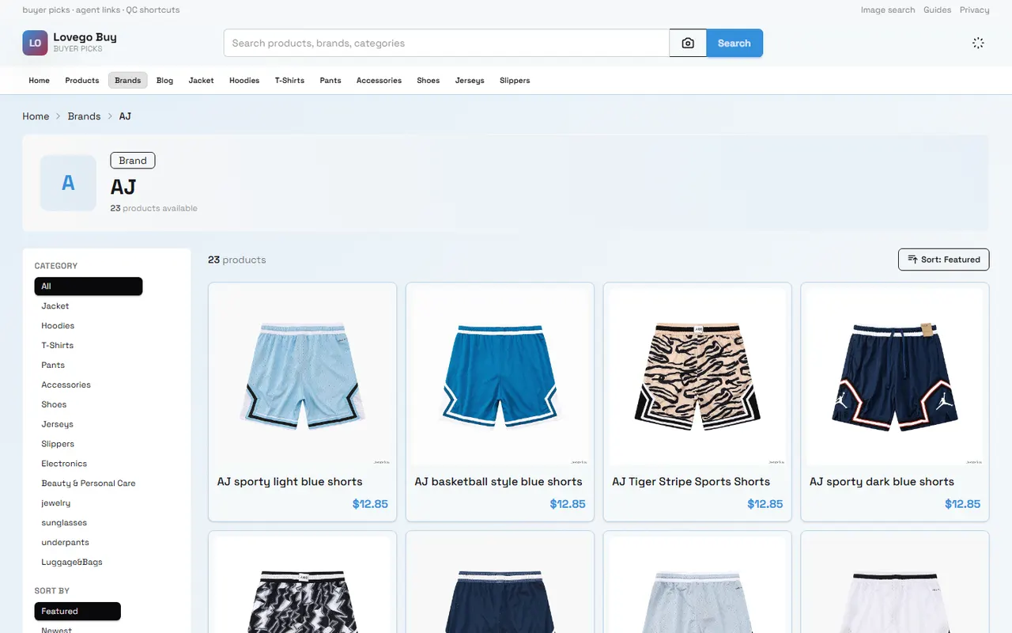This screenshot has height=633, width=1012.
Task: Click the AJ brand letter avatar
Action: coord(68,183)
